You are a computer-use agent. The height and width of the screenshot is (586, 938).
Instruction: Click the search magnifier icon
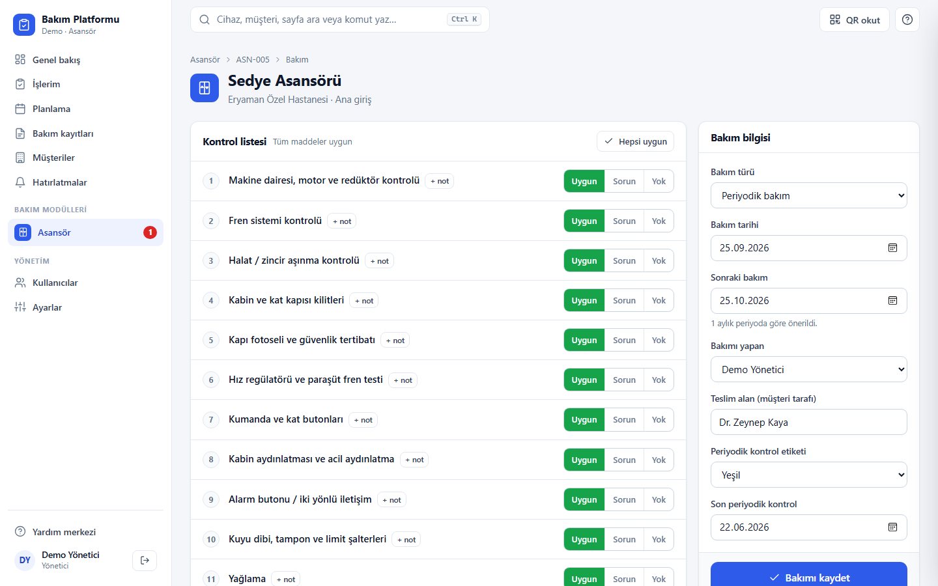click(205, 20)
